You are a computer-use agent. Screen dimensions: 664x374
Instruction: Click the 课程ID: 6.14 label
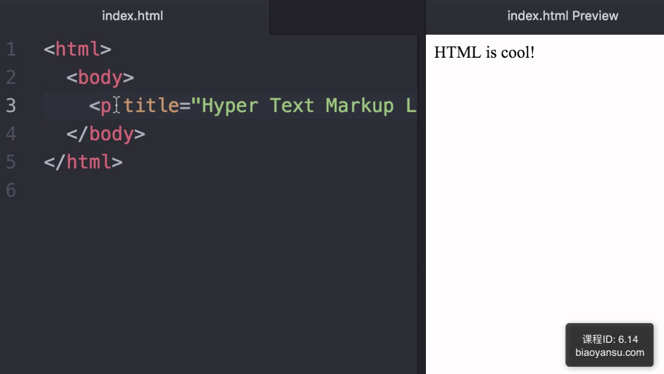coord(610,339)
